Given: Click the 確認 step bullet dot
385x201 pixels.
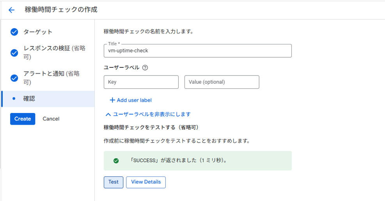Looking at the screenshot, I should point(14,99).
